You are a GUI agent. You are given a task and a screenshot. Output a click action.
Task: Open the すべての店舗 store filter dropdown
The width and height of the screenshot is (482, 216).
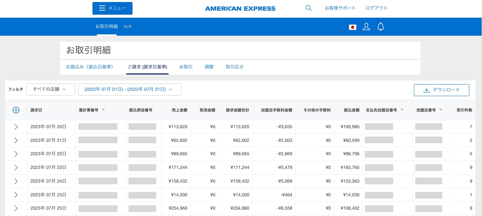[x=51, y=89]
